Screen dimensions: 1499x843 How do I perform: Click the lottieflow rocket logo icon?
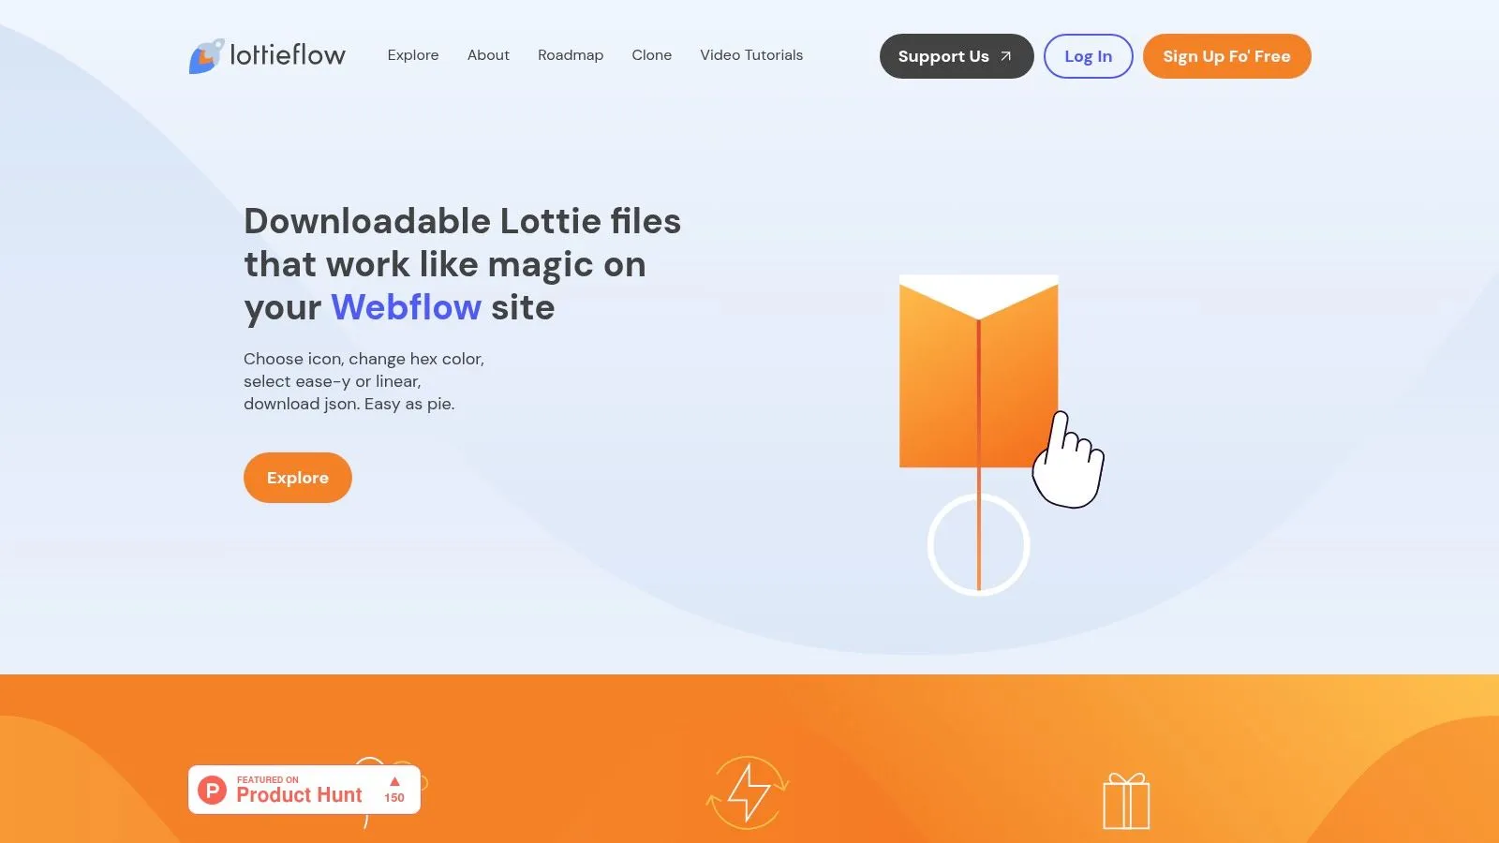pyautogui.click(x=206, y=56)
